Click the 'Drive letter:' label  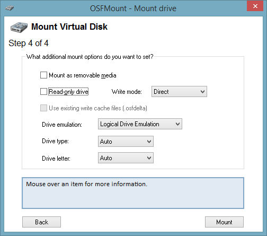tap(56, 159)
